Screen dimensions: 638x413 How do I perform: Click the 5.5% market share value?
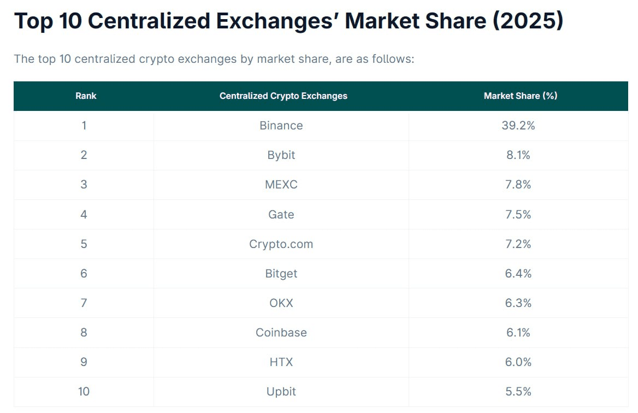518,391
